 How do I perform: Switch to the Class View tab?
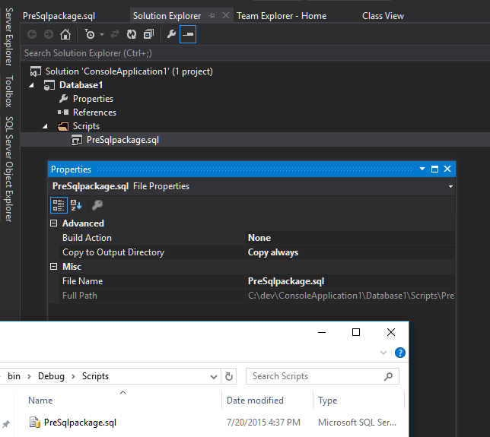[383, 15]
